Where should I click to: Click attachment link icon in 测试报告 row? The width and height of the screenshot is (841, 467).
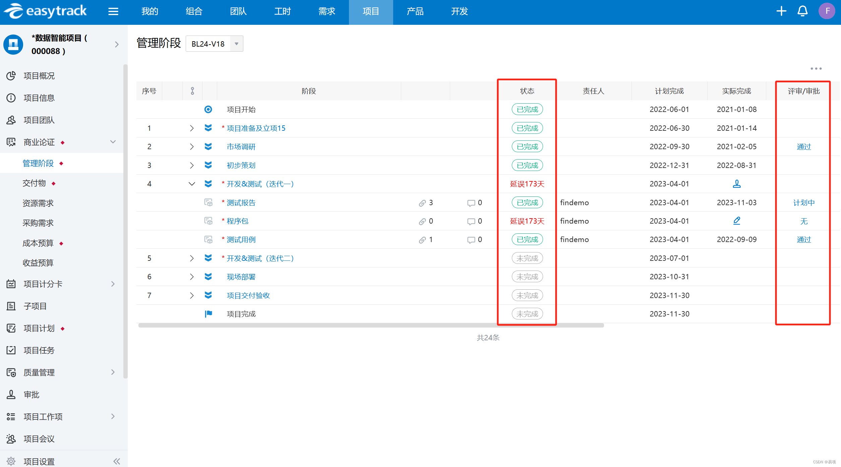(x=422, y=203)
